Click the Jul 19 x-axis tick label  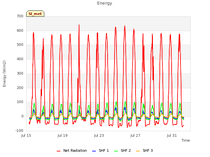(63, 136)
